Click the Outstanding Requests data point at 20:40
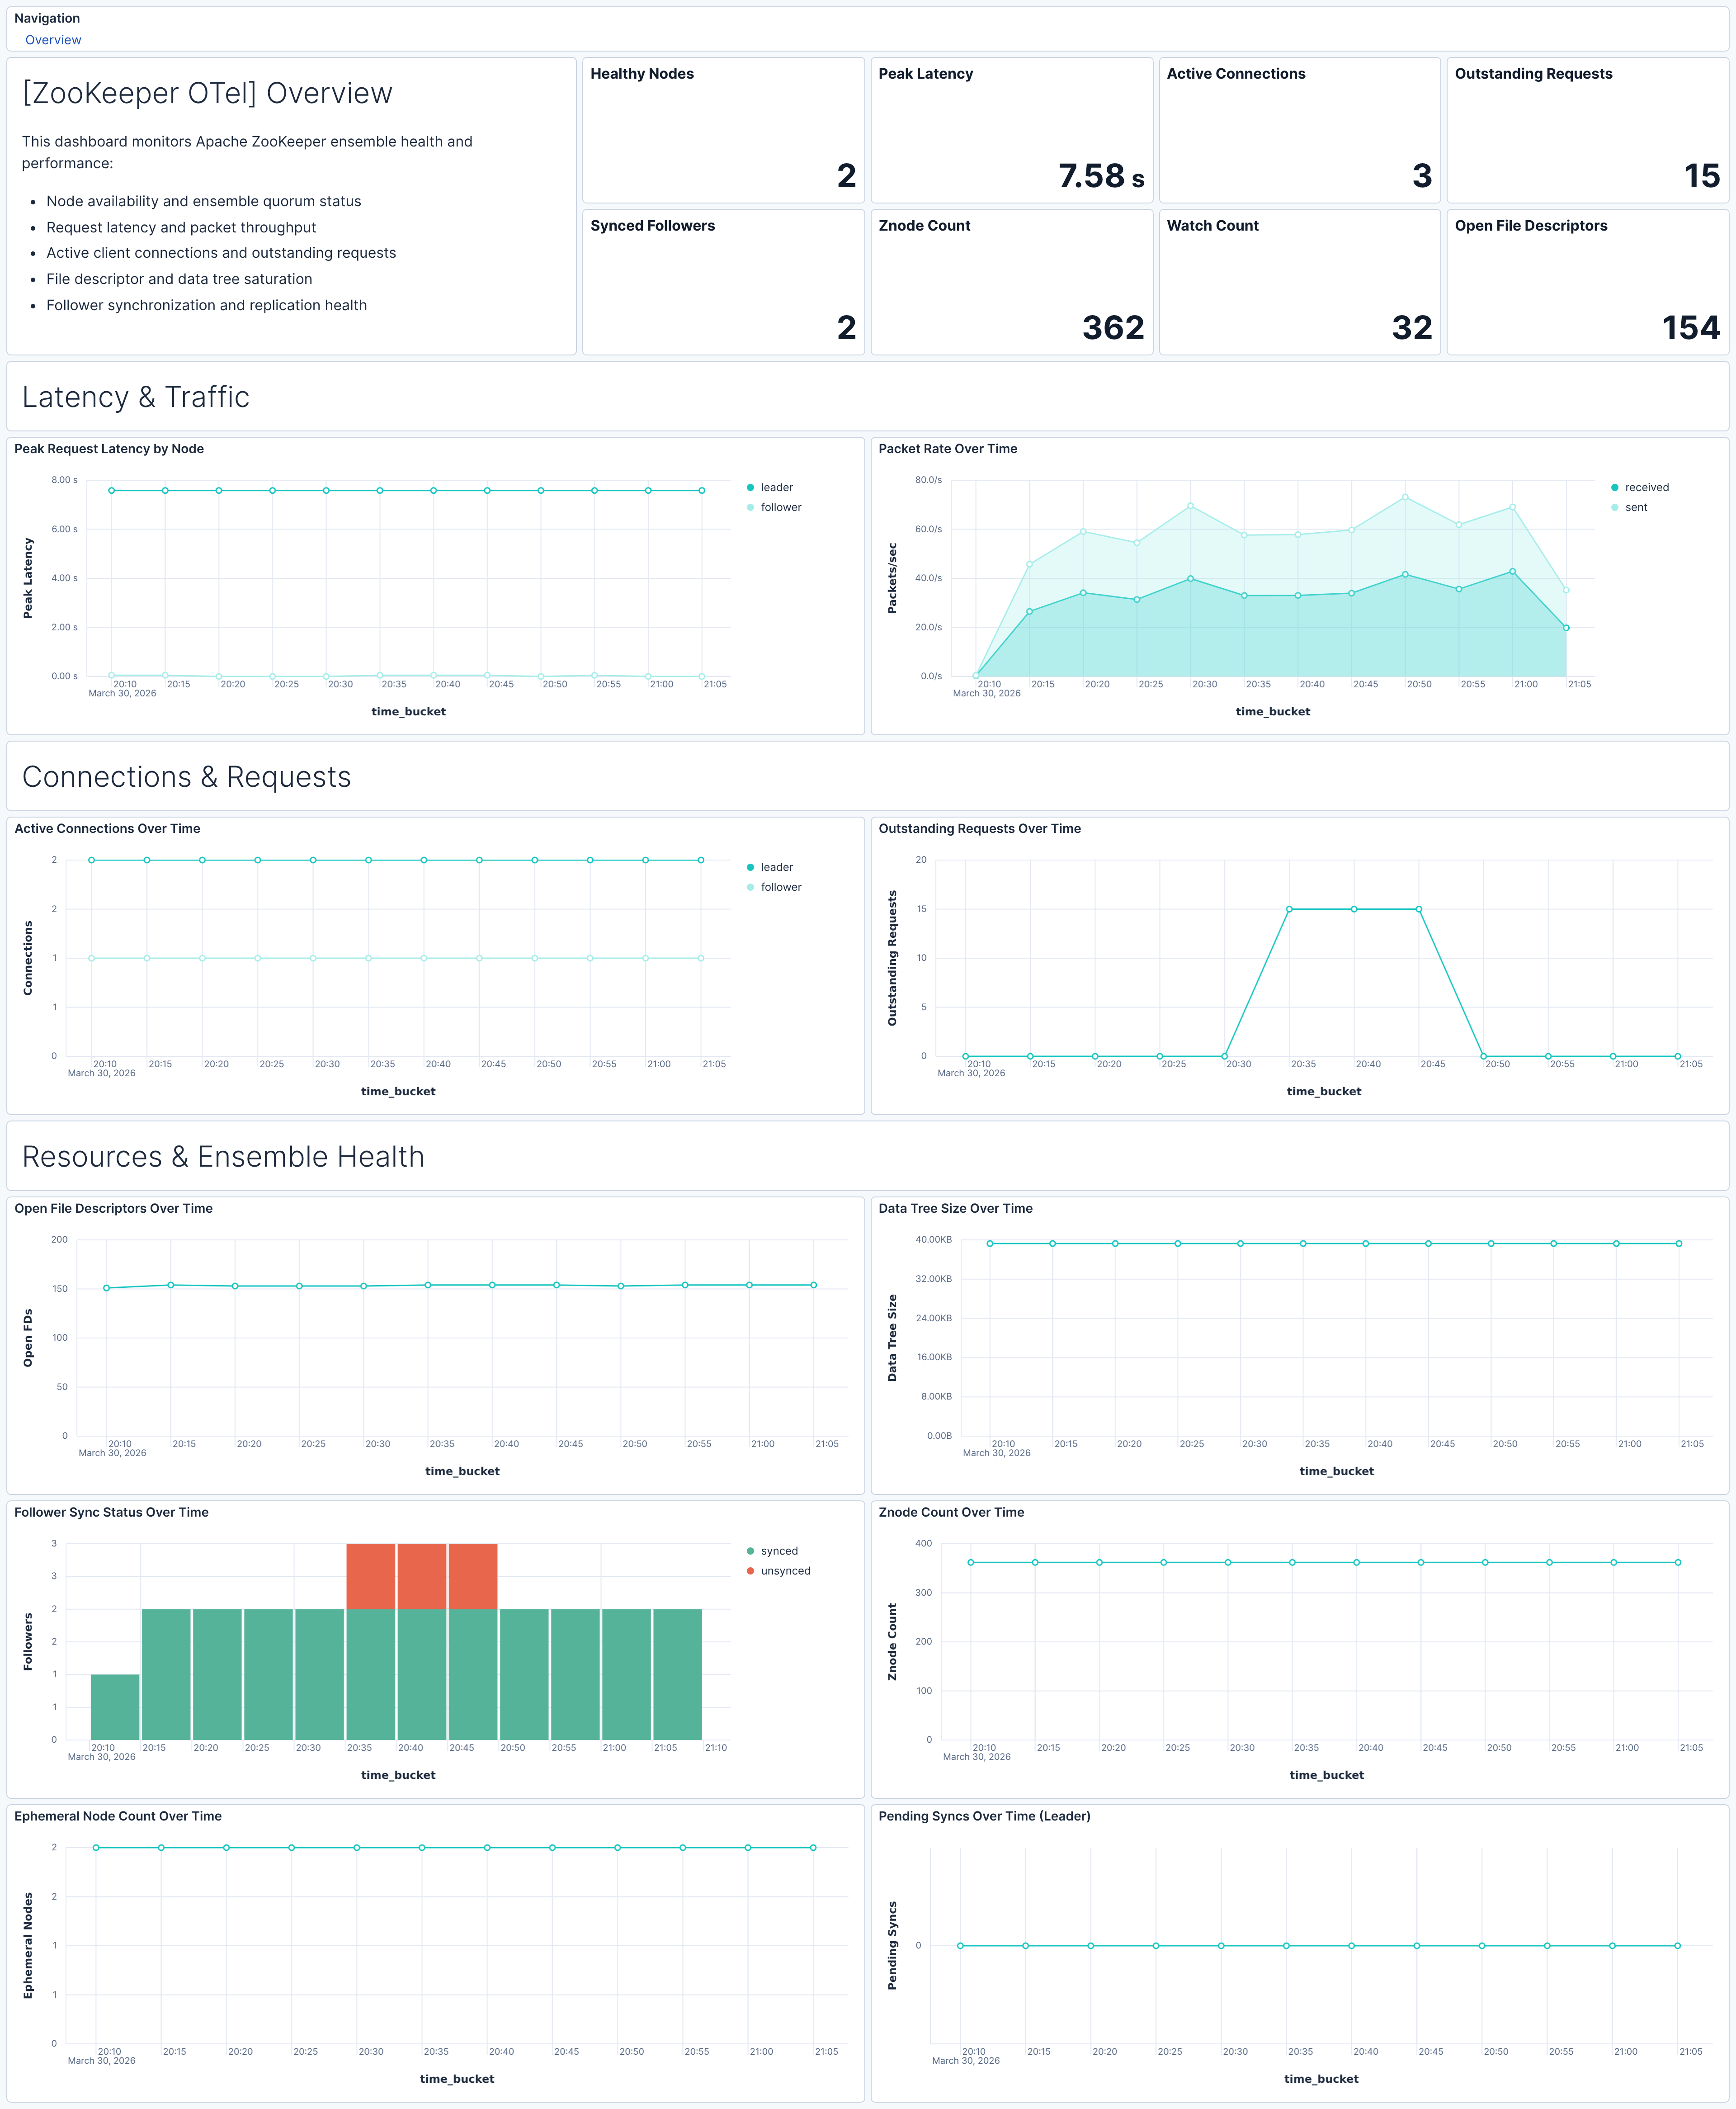Viewport: 1736px width, 2109px height. click(x=1354, y=909)
